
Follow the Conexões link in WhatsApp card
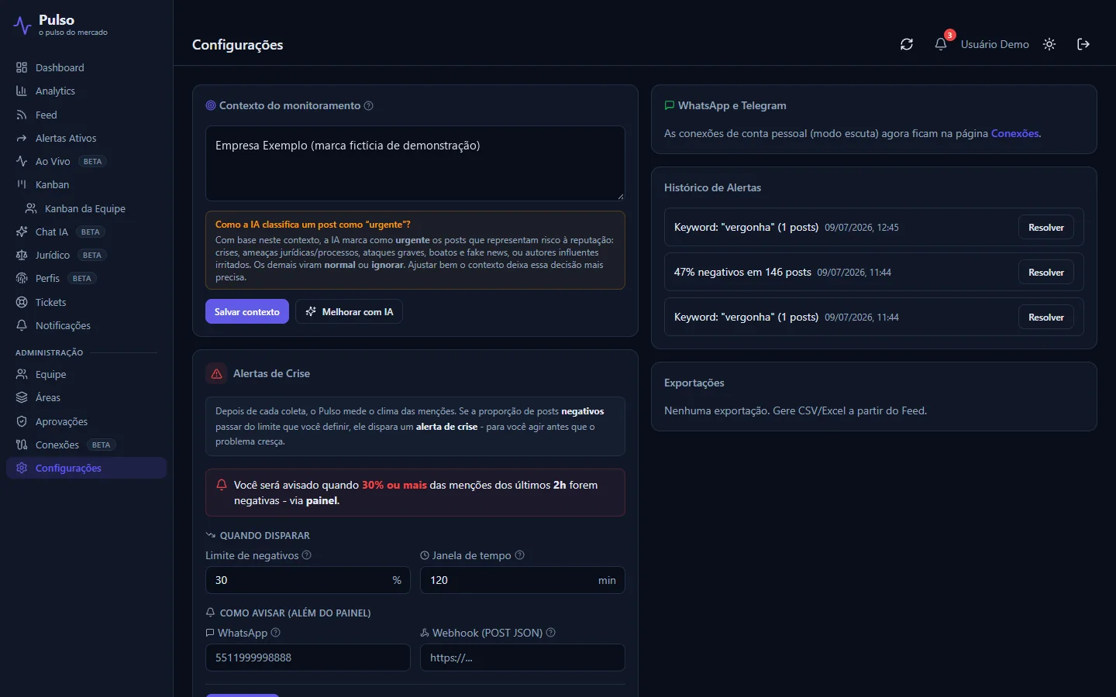coord(1015,133)
